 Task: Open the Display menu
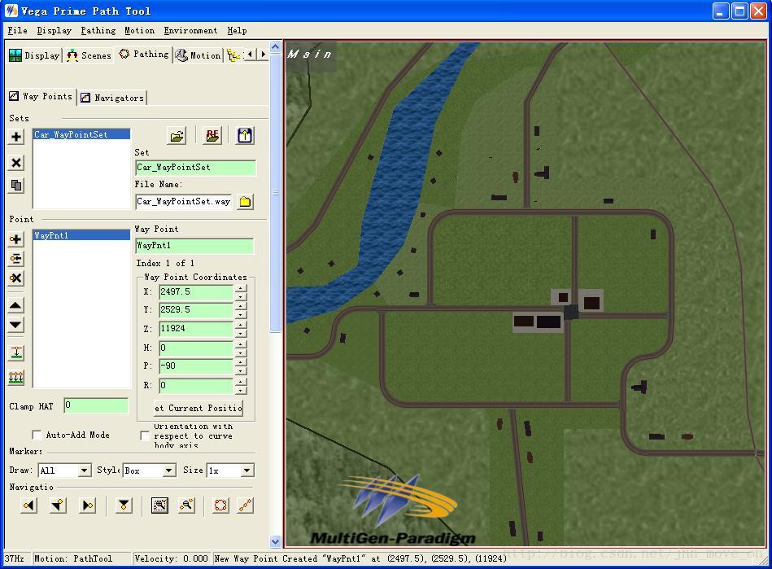[55, 31]
